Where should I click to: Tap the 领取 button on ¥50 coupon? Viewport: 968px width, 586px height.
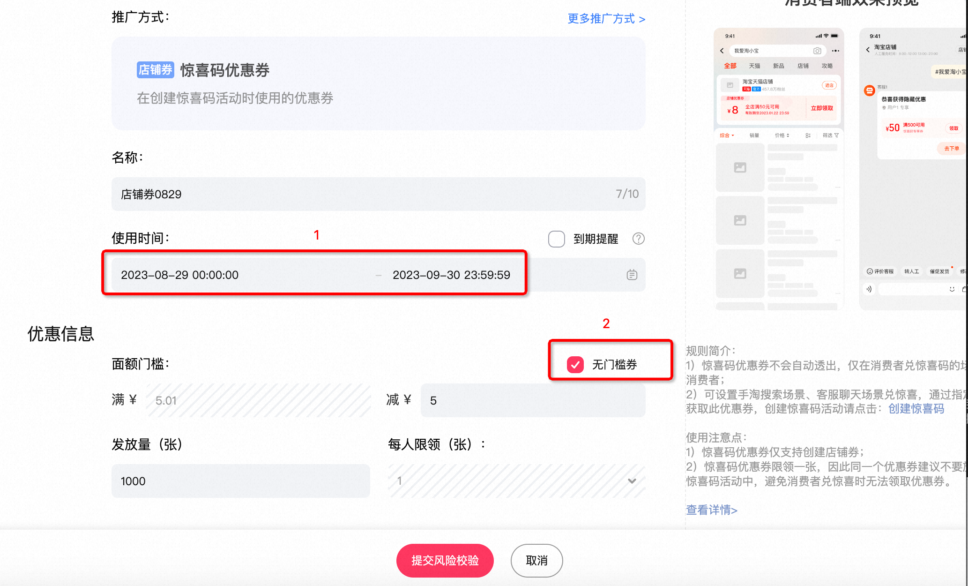pyautogui.click(x=953, y=128)
